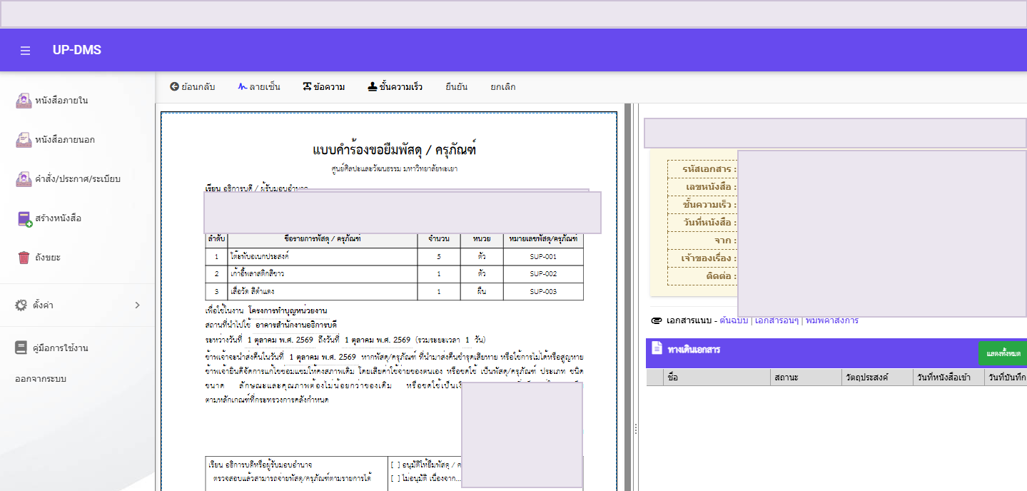This screenshot has height=491, width=1027.
Task: Expand the ตั้งค่า settings submenu
Action: [77, 305]
